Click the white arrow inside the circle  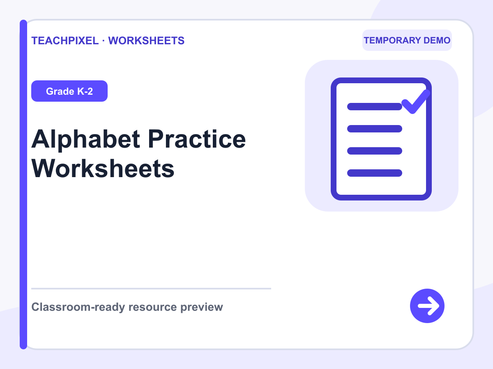click(x=428, y=306)
